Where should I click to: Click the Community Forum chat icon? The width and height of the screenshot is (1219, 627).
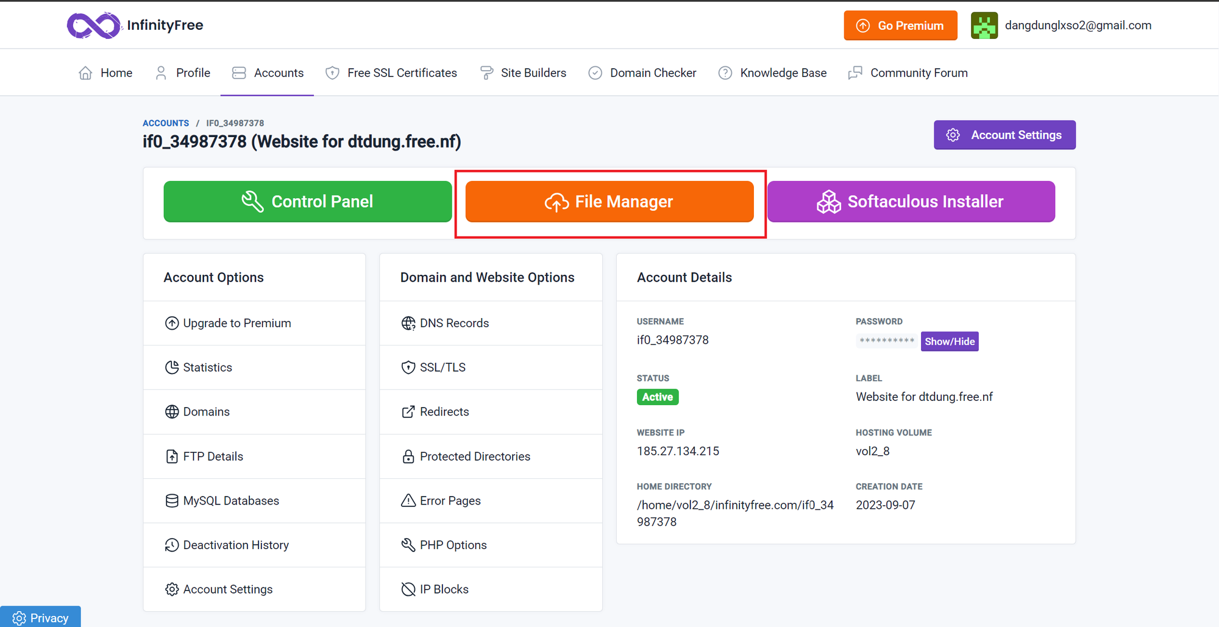click(x=855, y=73)
